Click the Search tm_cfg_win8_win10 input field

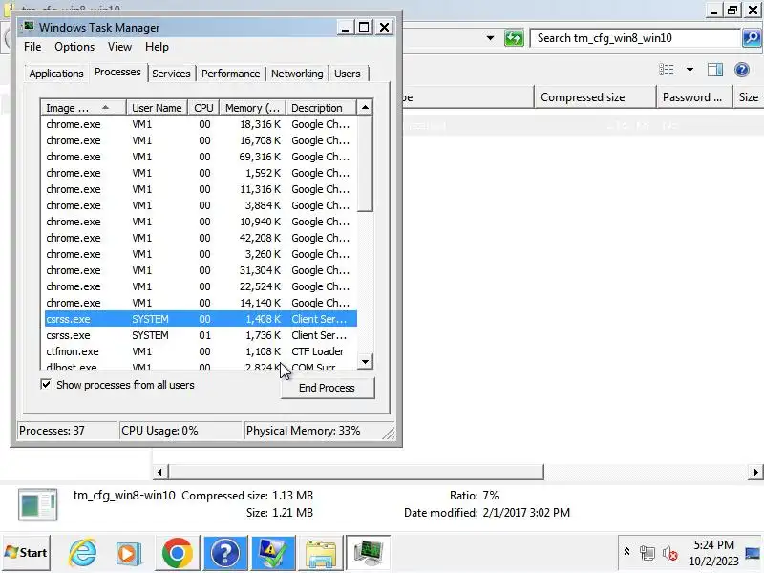point(635,38)
